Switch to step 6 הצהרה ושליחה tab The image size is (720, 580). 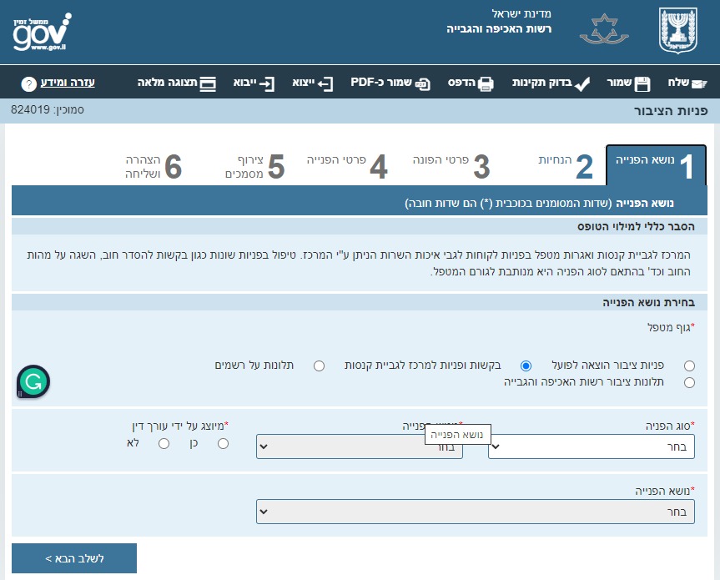(x=154, y=166)
